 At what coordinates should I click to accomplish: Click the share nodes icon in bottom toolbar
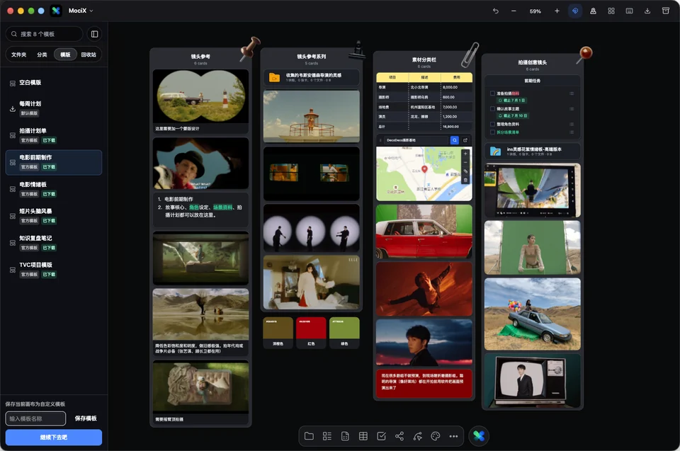(x=399, y=436)
